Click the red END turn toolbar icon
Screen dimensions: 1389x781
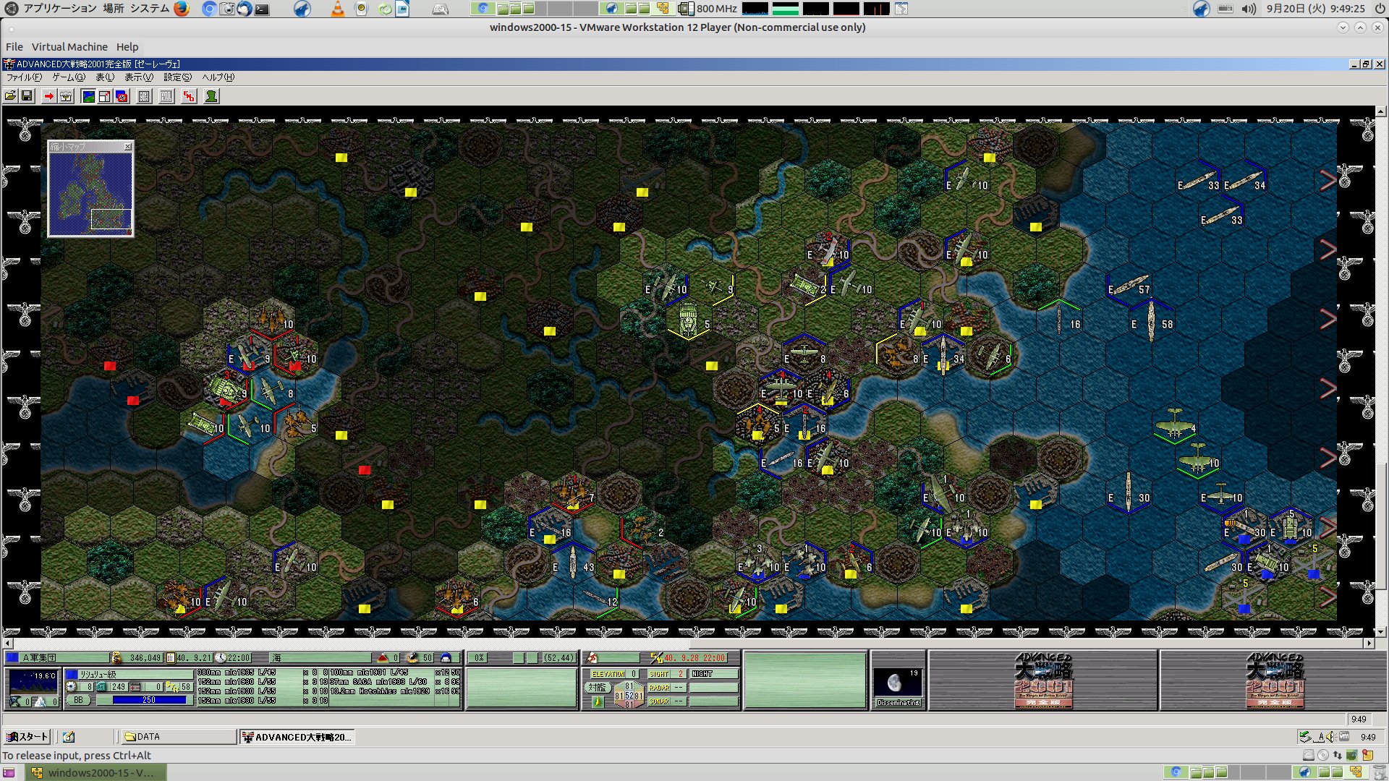click(x=189, y=96)
